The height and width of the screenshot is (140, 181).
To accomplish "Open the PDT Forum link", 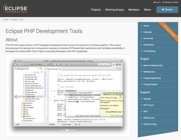I will point(149,105).
